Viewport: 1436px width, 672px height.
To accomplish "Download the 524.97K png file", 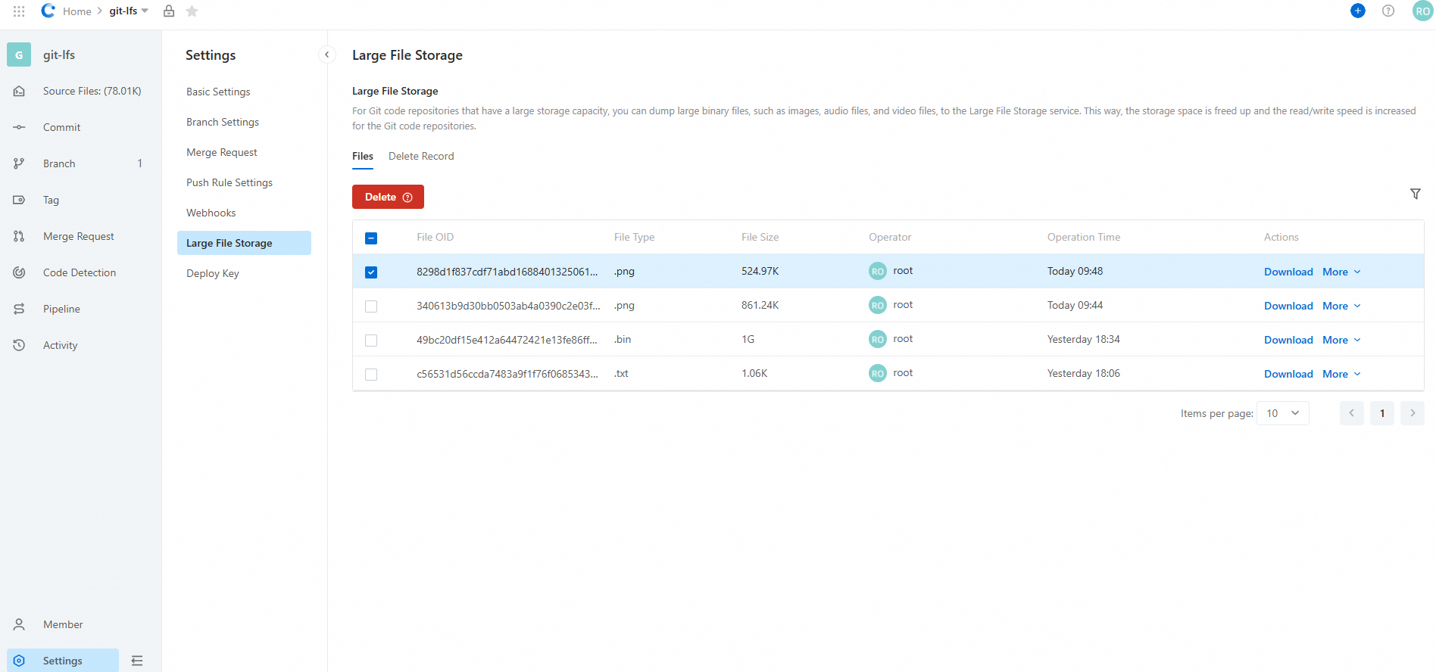I will coord(1288,272).
